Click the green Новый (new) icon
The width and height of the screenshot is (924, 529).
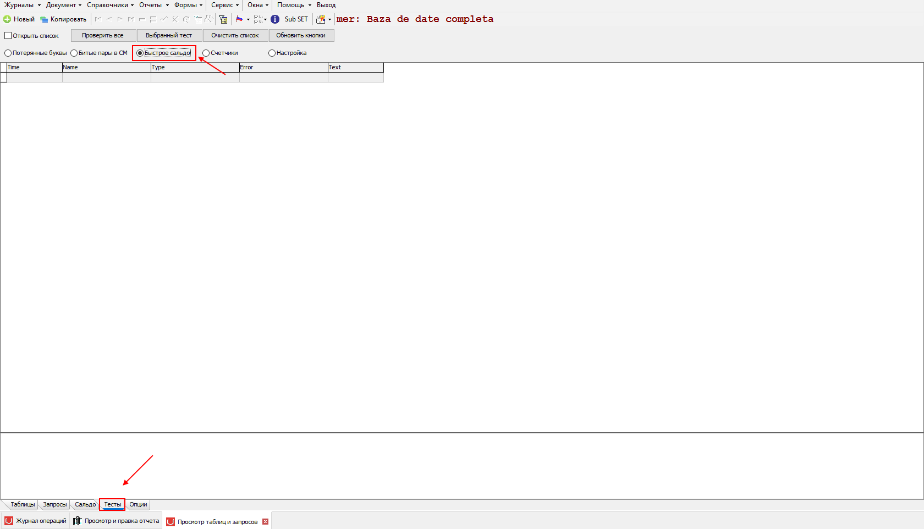pos(7,19)
